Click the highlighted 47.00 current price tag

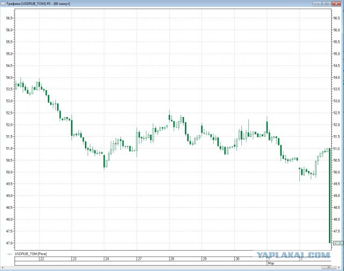338,243
